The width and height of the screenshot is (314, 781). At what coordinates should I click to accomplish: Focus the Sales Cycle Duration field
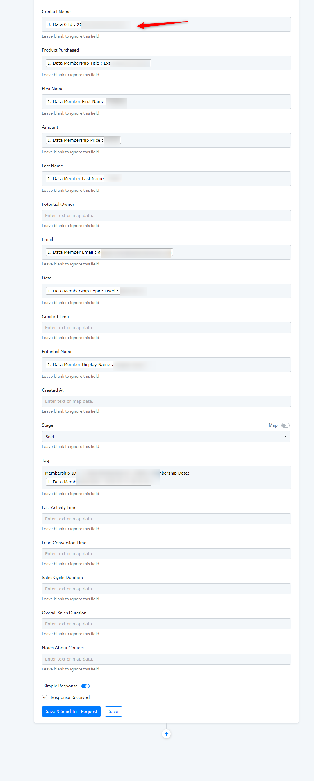[x=166, y=589]
